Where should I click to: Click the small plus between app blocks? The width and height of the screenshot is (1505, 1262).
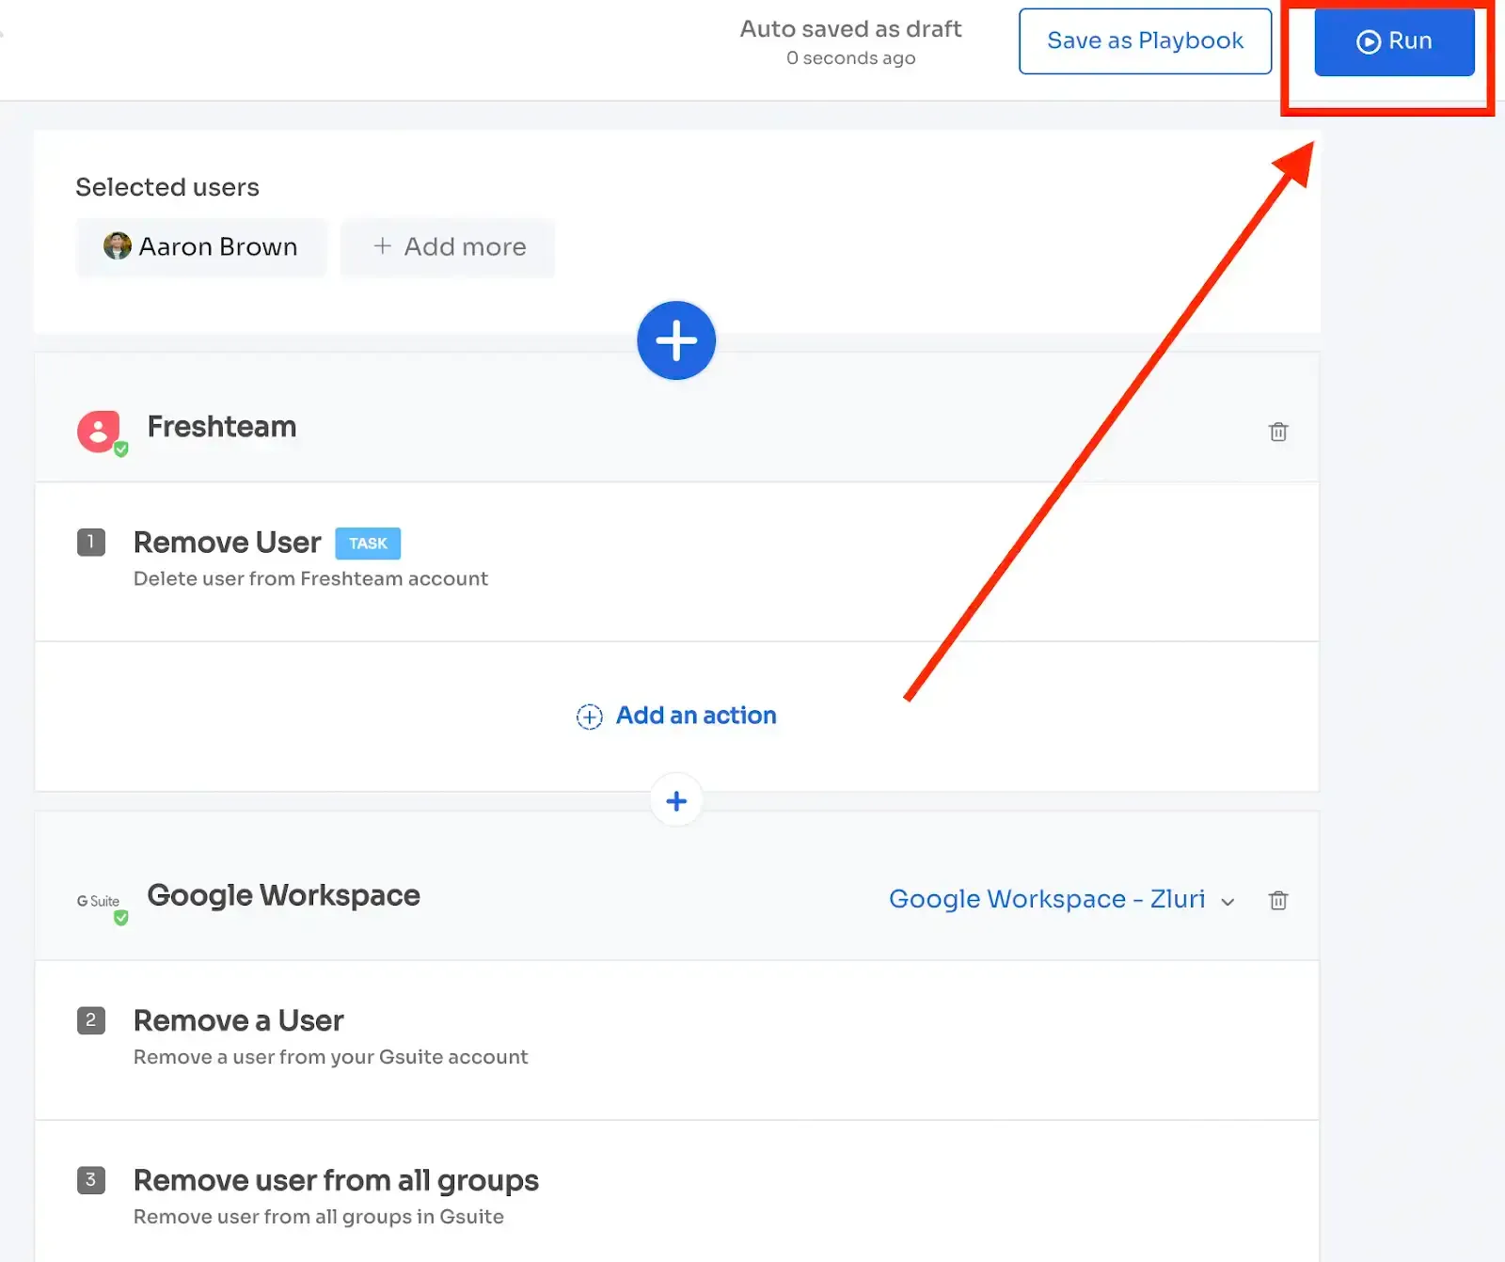click(676, 800)
